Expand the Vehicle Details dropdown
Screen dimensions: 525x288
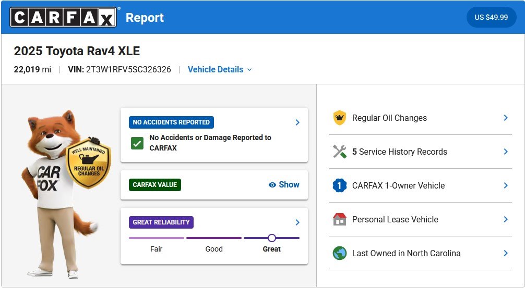220,69
